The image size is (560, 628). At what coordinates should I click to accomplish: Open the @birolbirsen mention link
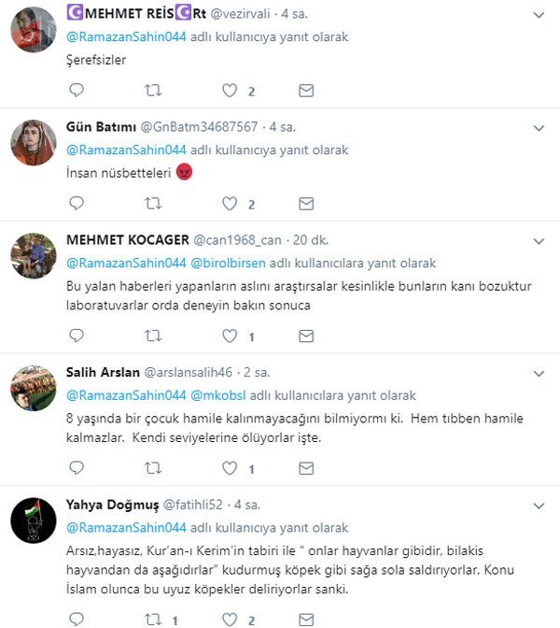(228, 264)
